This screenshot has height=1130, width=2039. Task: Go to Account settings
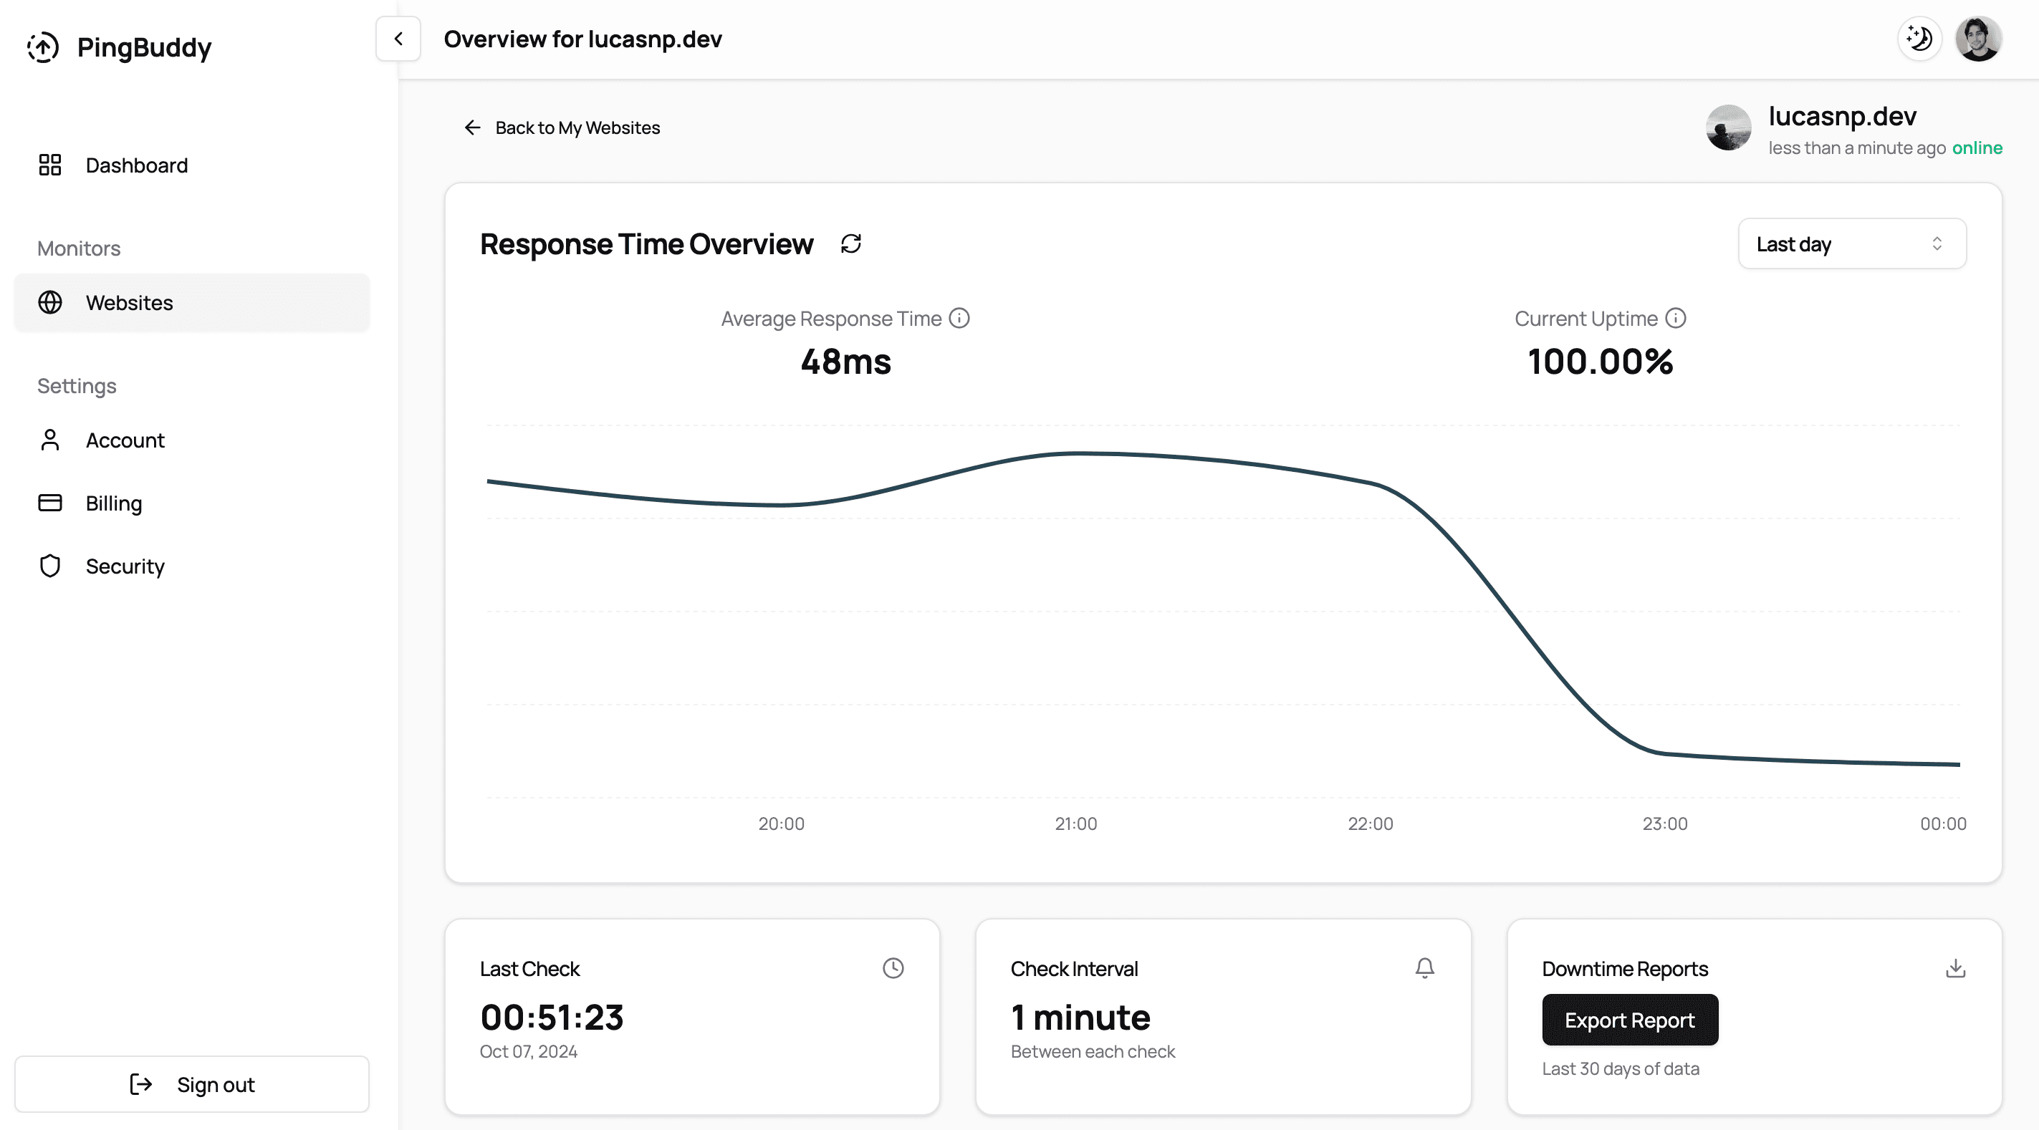click(x=191, y=440)
